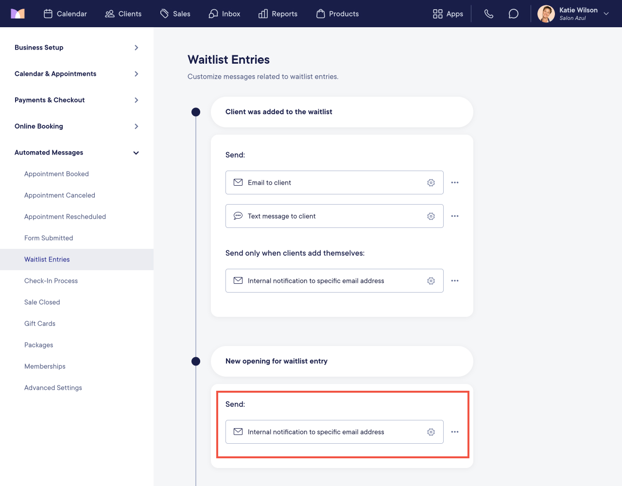Click the three-dots menu beside Text message to client
The width and height of the screenshot is (622, 486).
[455, 216]
